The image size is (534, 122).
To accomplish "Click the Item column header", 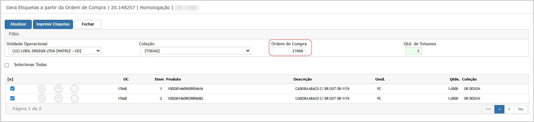I will pos(159,79).
